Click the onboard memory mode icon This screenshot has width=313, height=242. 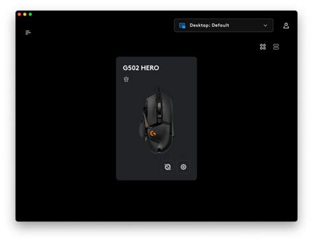tap(168, 167)
